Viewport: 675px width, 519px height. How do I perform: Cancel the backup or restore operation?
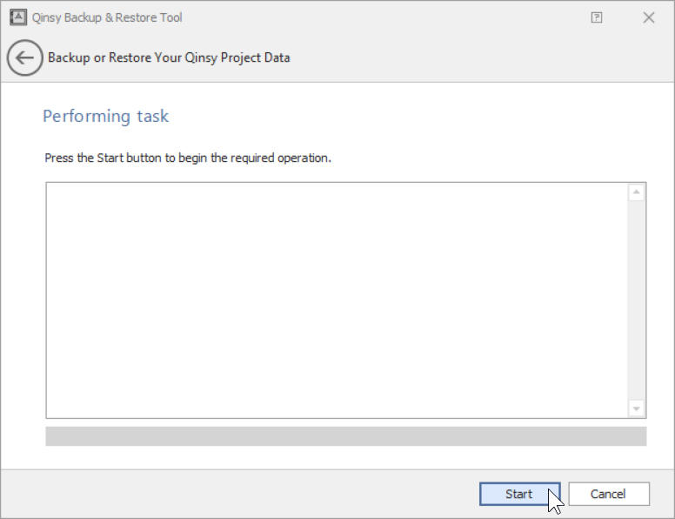[x=608, y=494]
